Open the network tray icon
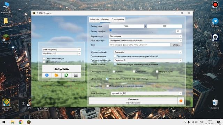 coord(193,122)
